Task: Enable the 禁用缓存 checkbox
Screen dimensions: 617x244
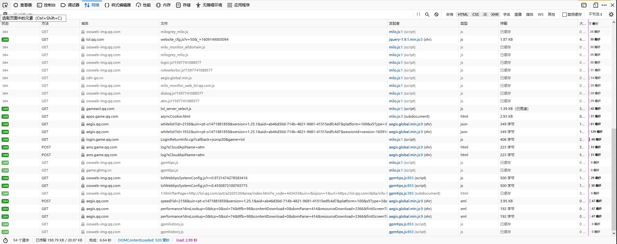Action: click(564, 14)
